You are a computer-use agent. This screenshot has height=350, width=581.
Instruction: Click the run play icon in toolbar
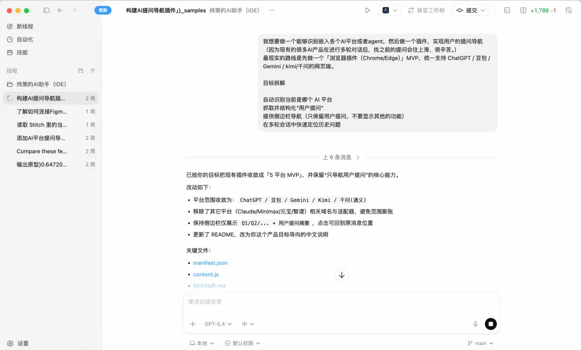pyautogui.click(x=367, y=10)
